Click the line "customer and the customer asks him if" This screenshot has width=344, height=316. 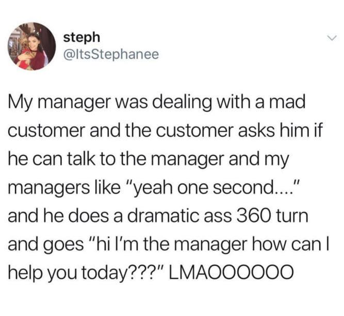[166, 131]
